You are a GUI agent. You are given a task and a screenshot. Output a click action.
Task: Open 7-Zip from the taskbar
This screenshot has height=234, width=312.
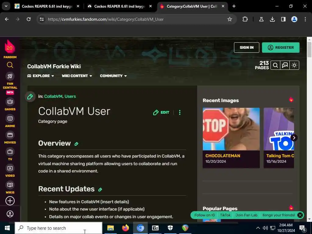(x=155, y=228)
